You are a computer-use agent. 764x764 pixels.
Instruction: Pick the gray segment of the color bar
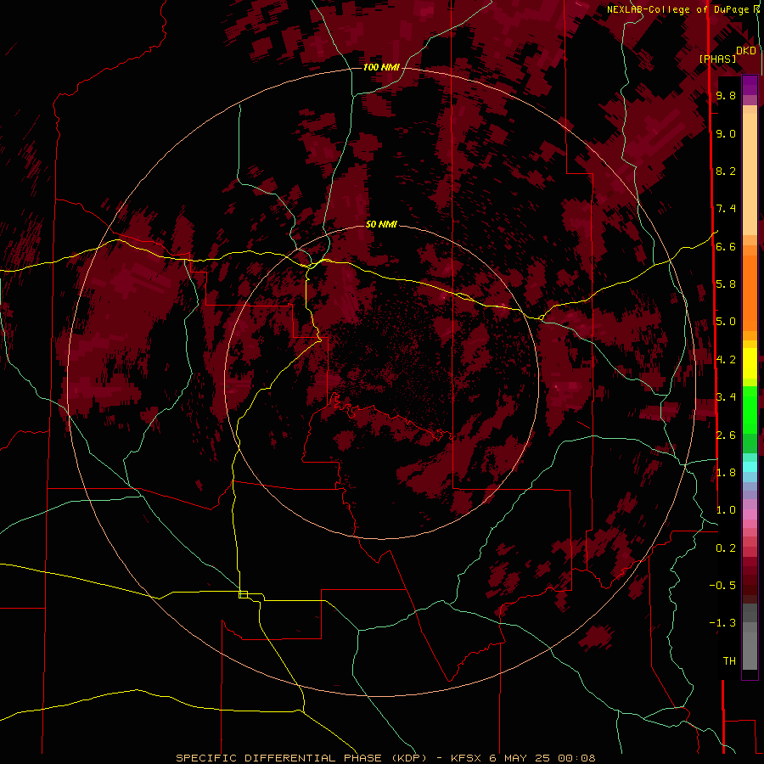tap(750, 636)
